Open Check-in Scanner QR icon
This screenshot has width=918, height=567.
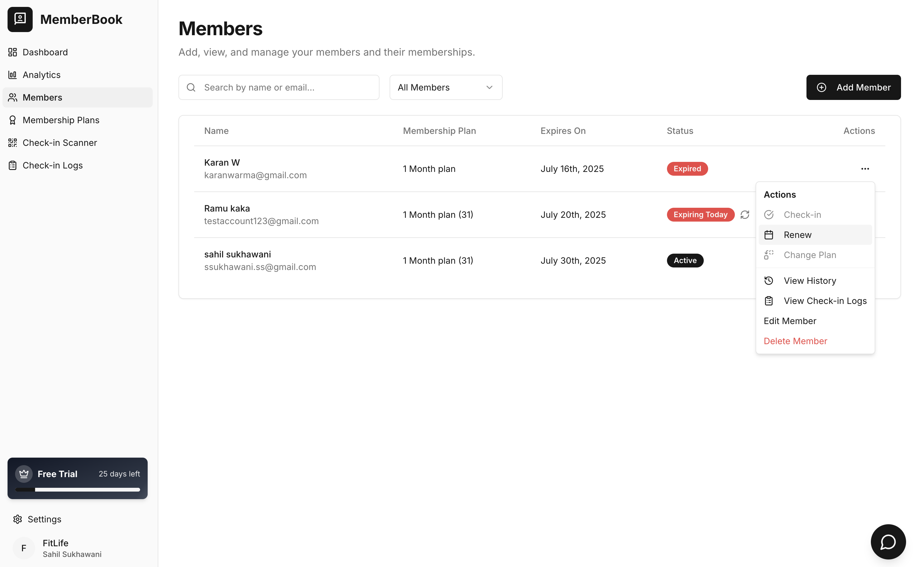coord(13,143)
